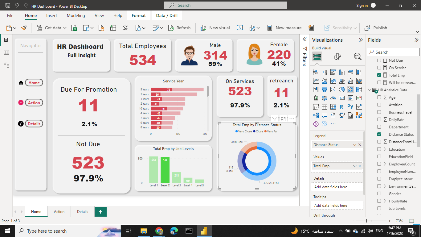Viewport: 421px width, 237px height.
Task: Choose the gauge visualization icon
Action: tap(333, 98)
